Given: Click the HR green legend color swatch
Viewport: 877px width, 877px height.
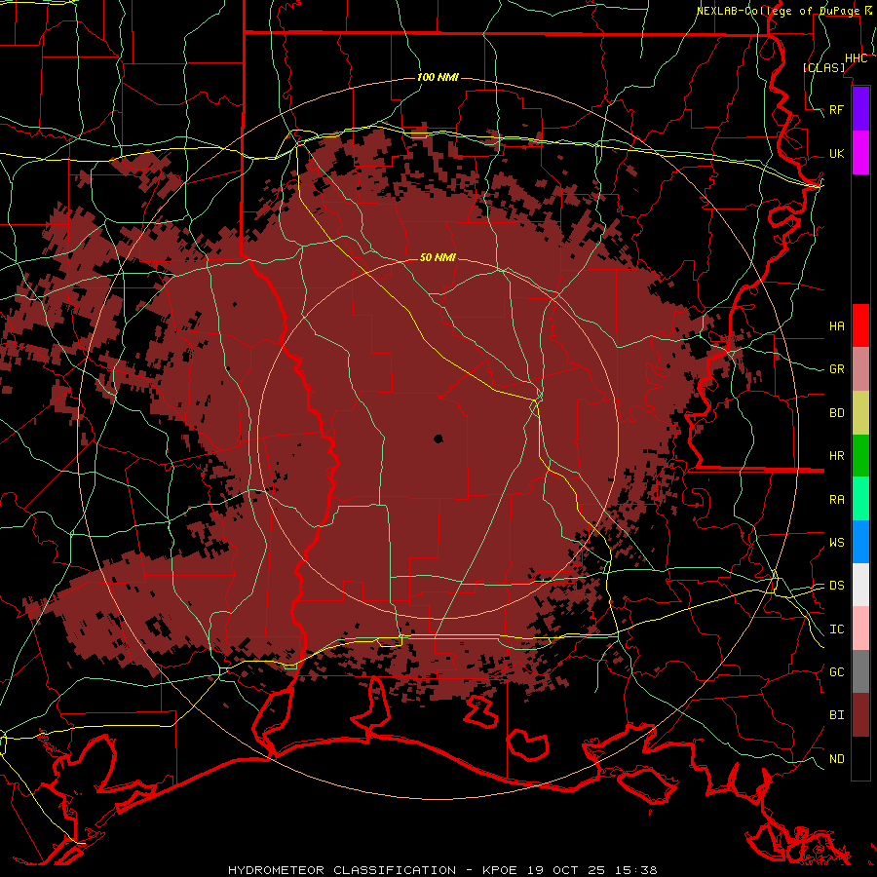Looking at the screenshot, I should (860, 456).
